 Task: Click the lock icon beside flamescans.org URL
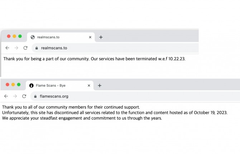tap(35, 96)
